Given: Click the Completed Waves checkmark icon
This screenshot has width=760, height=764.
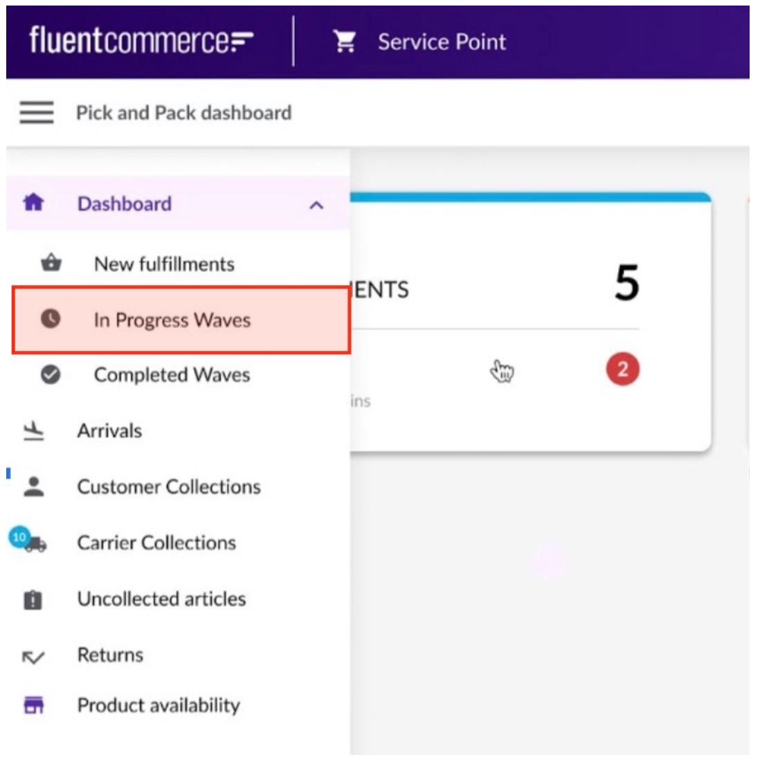Looking at the screenshot, I should click(50, 374).
